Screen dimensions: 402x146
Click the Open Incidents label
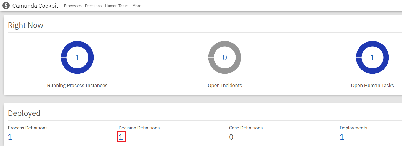[225, 86]
